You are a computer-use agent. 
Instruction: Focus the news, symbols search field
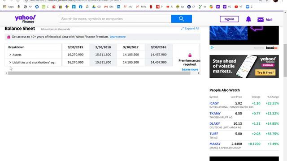pos(115,19)
